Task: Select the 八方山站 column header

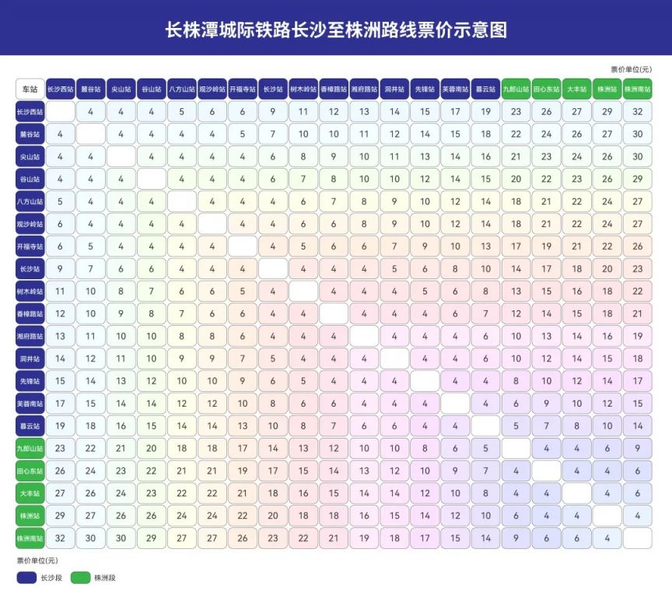Action: pyautogui.click(x=181, y=89)
